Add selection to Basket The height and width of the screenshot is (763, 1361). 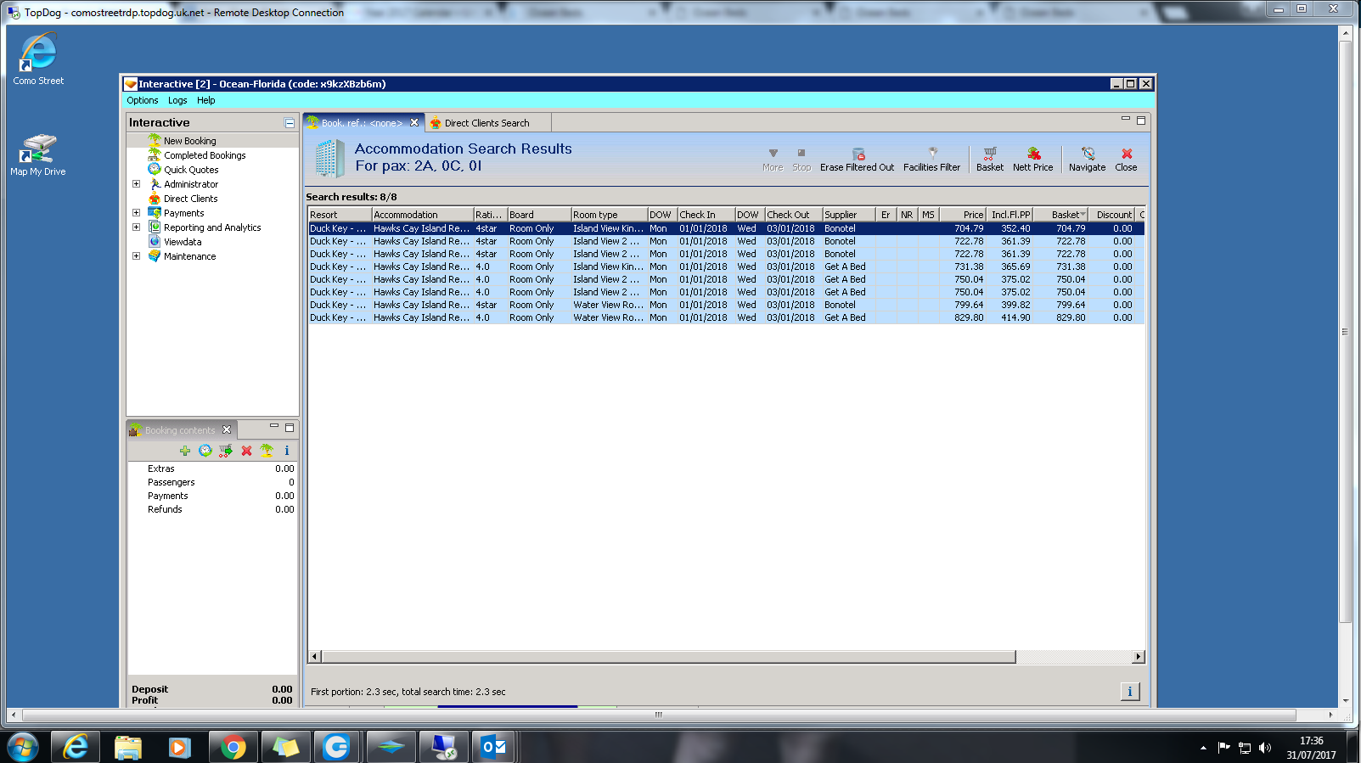pyautogui.click(x=990, y=160)
